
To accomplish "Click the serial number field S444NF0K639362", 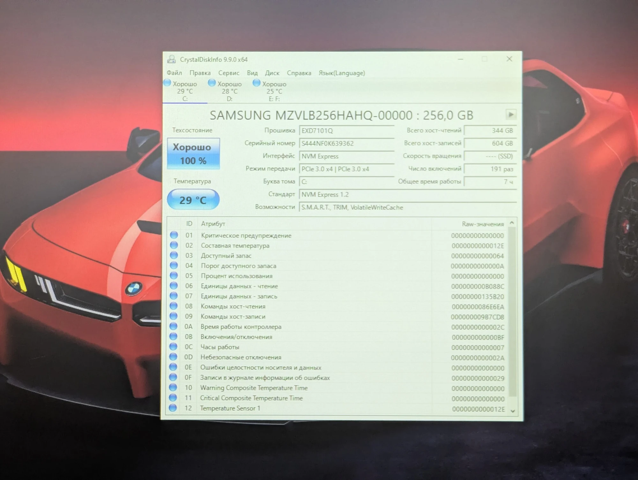I will pyautogui.click(x=347, y=143).
